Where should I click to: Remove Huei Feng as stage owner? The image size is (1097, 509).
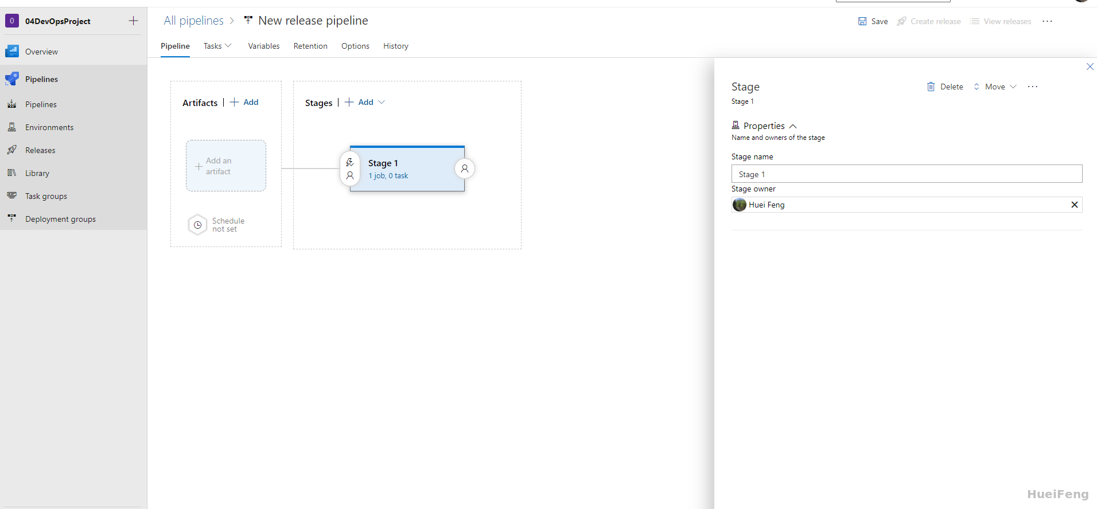(x=1075, y=205)
